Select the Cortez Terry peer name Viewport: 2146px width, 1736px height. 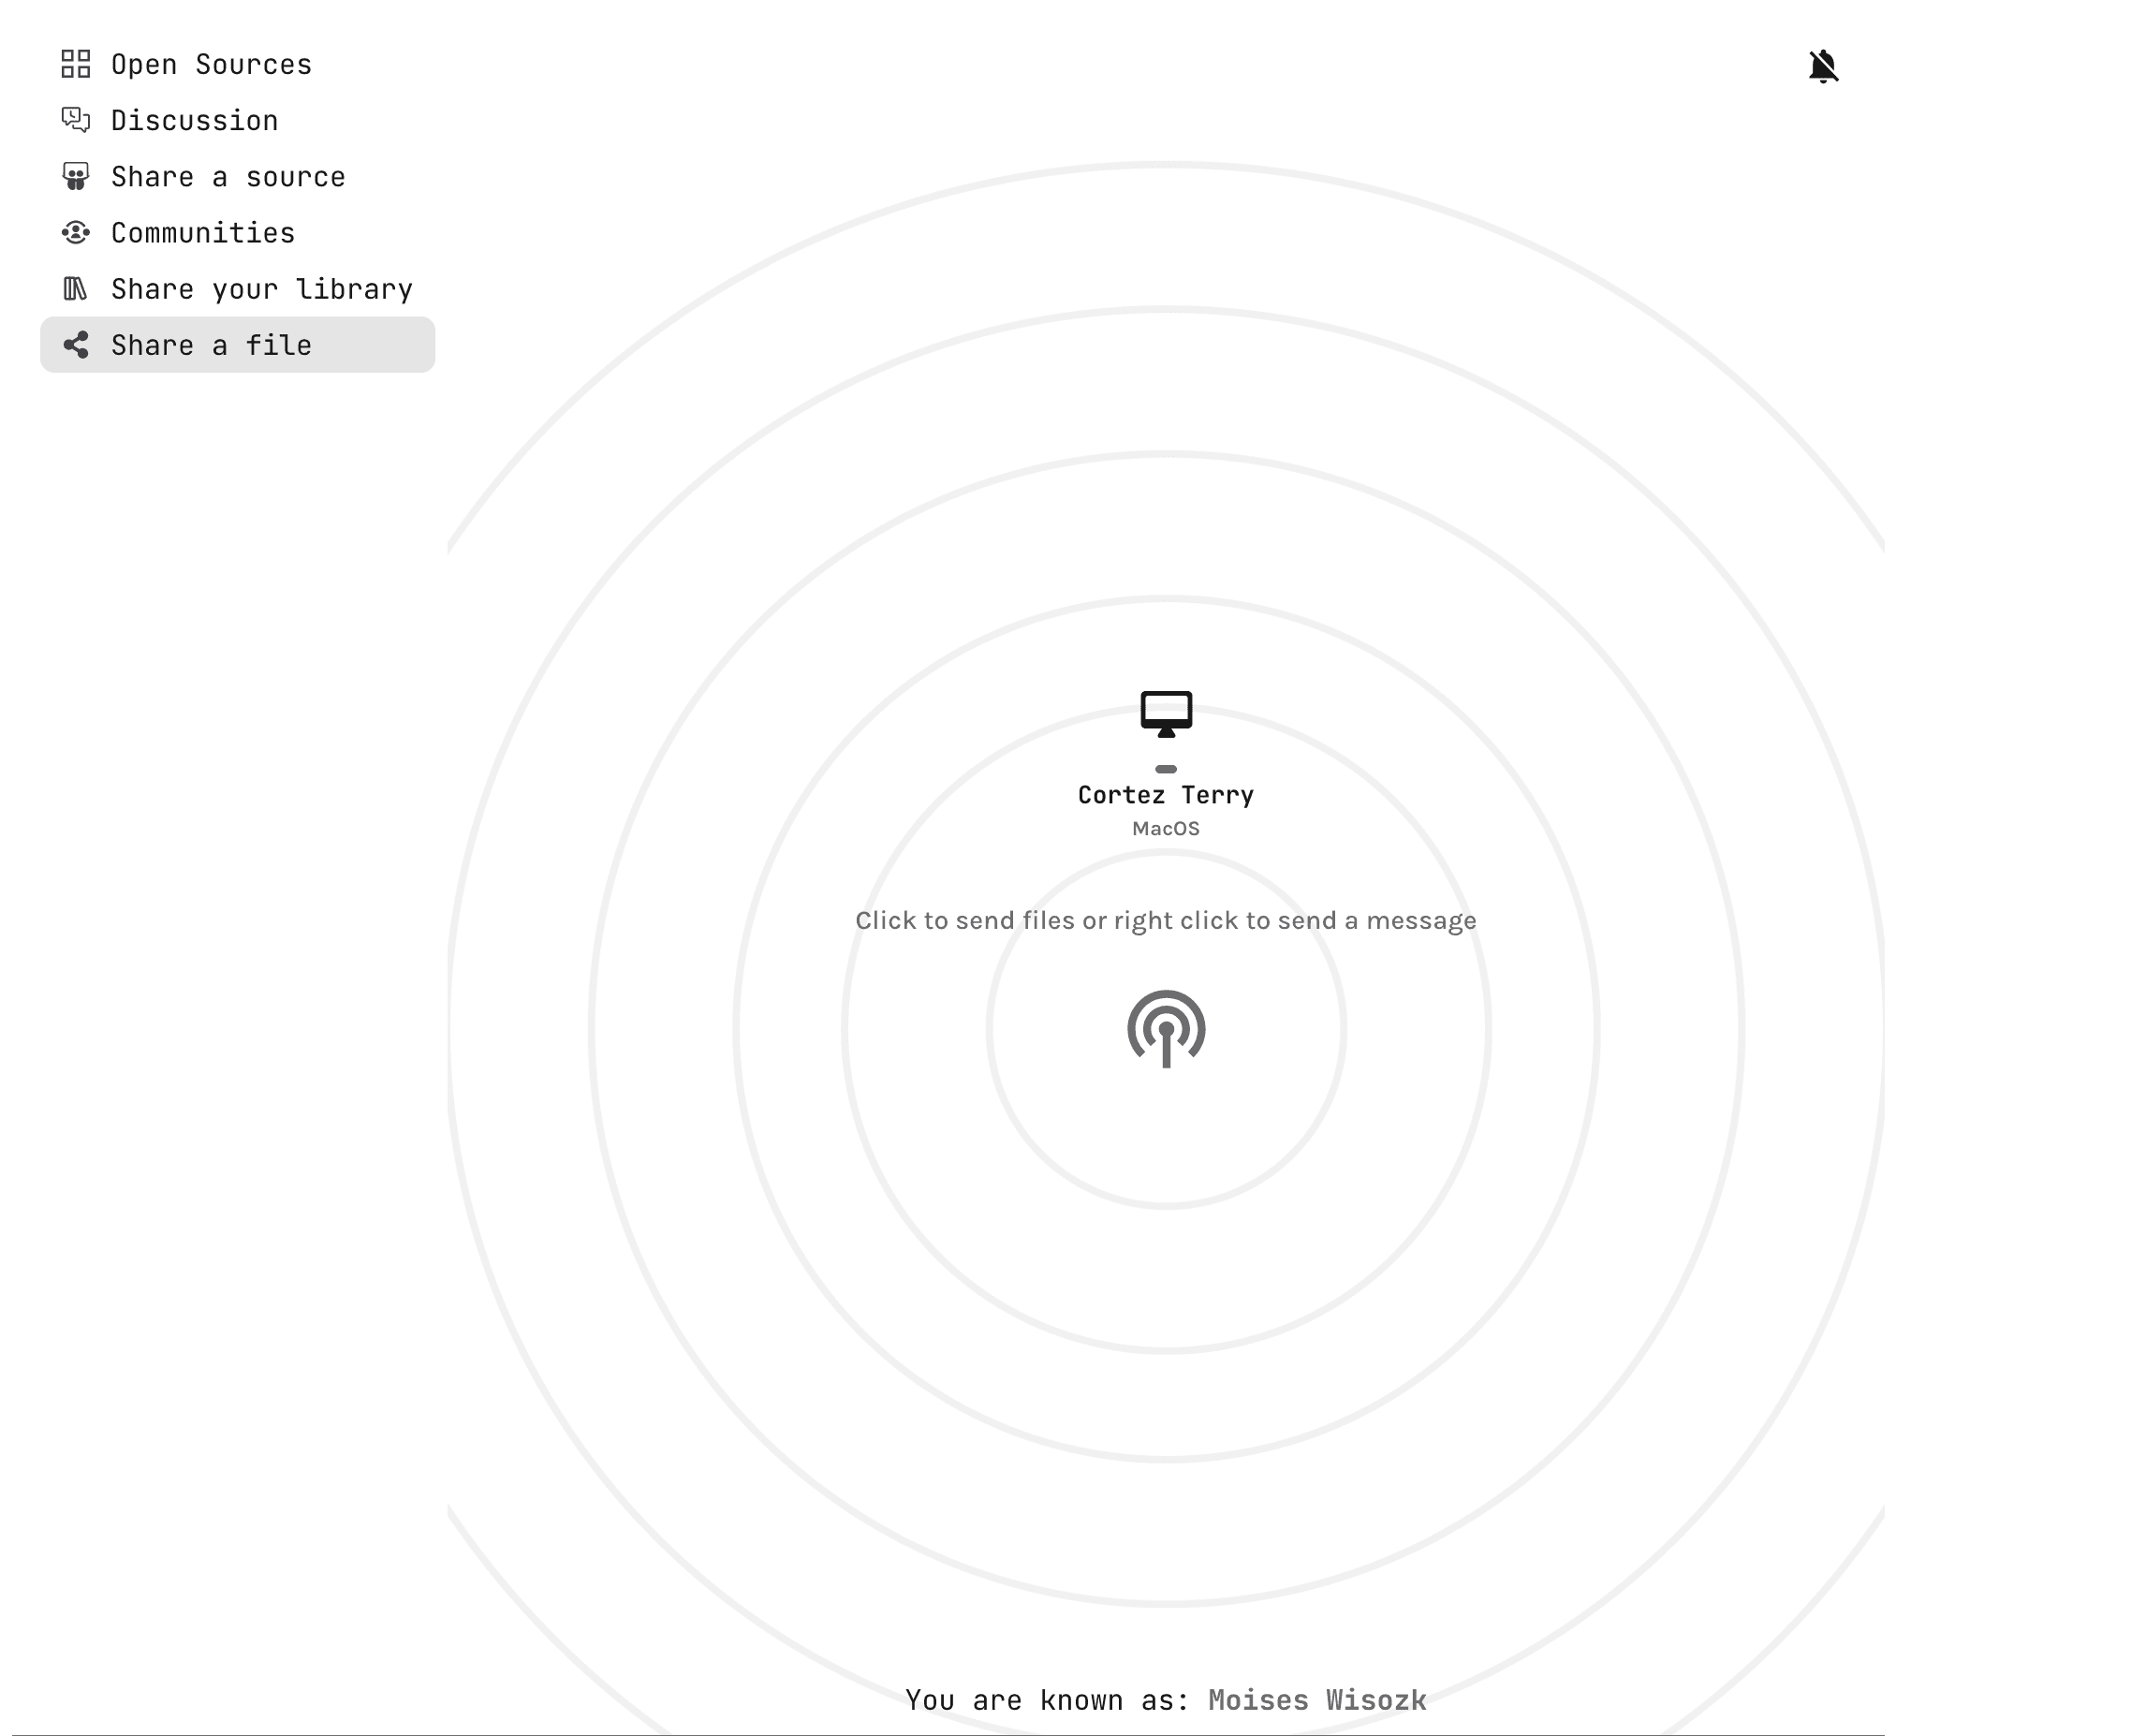point(1166,795)
